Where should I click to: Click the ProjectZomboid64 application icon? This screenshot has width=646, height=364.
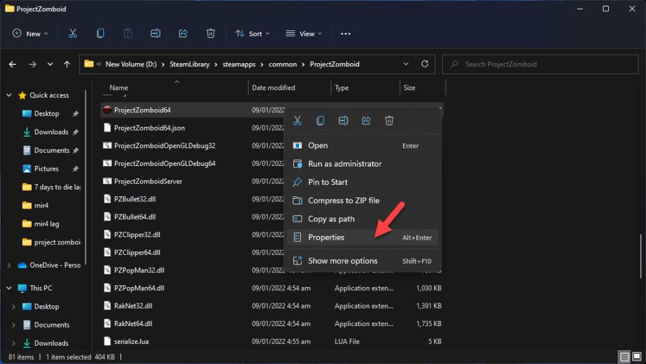(x=107, y=110)
